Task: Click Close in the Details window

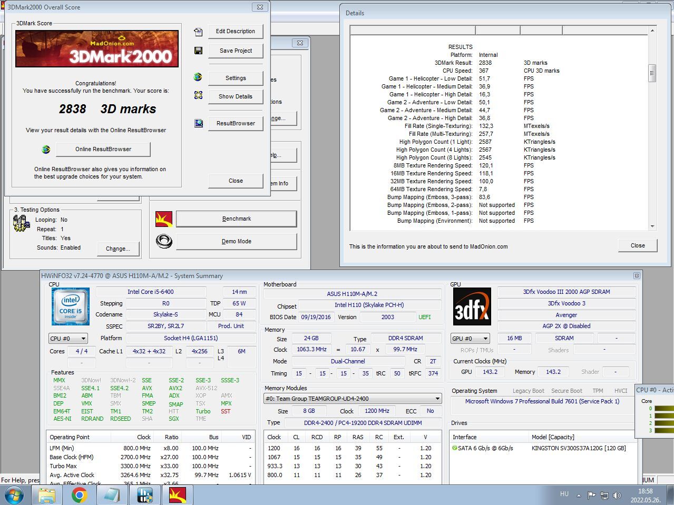Action: coord(638,245)
